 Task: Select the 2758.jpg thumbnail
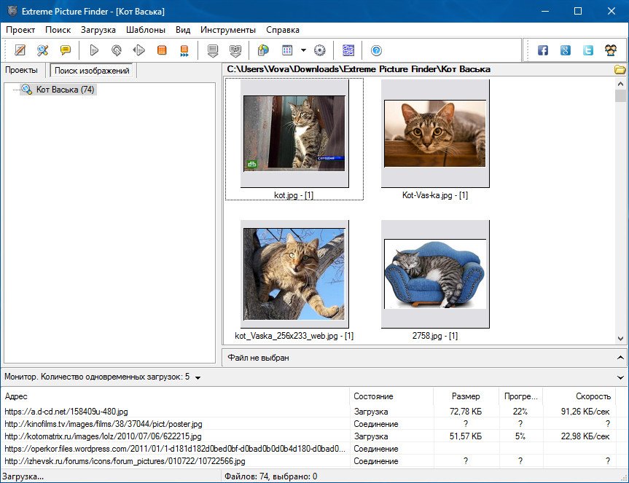(x=435, y=274)
